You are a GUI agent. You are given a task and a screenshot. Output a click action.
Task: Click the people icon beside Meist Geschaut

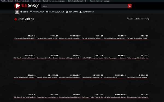tap(47, 11)
